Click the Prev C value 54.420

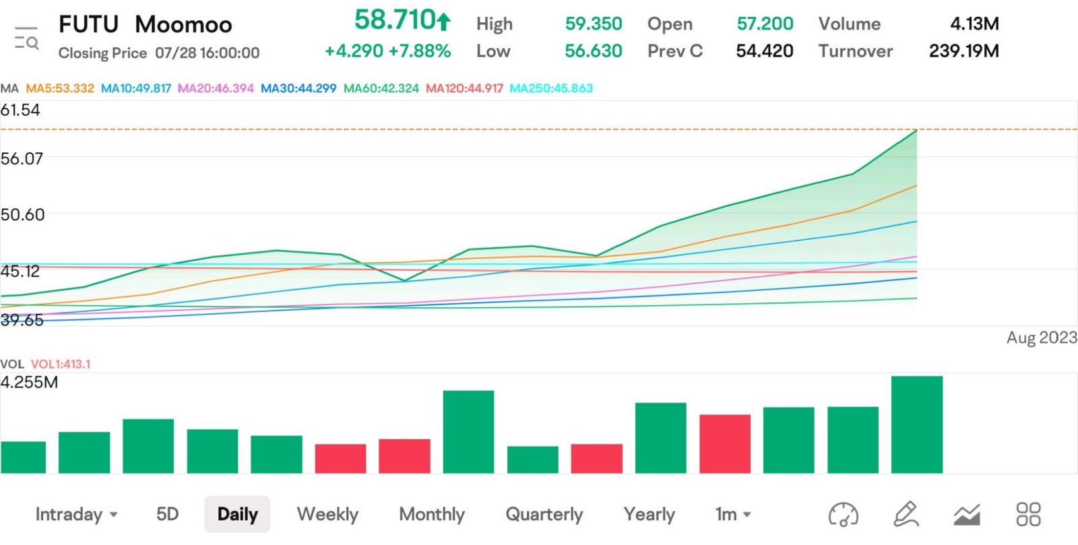[x=765, y=51]
